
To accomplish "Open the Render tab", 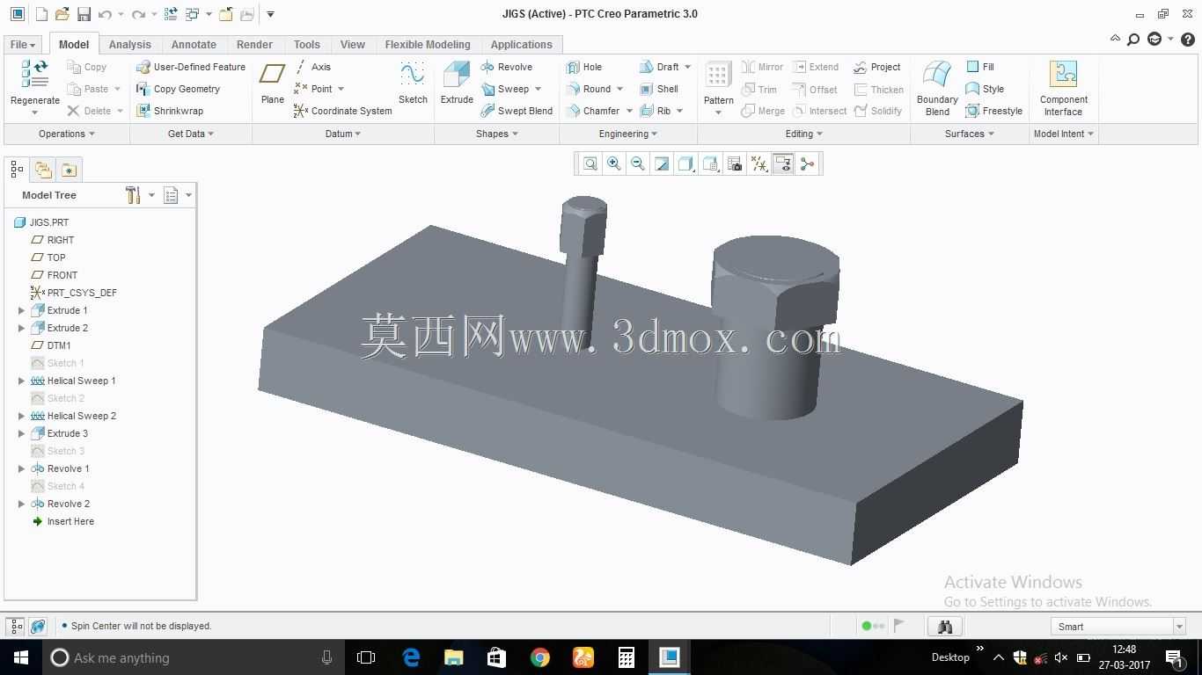I will [x=254, y=44].
